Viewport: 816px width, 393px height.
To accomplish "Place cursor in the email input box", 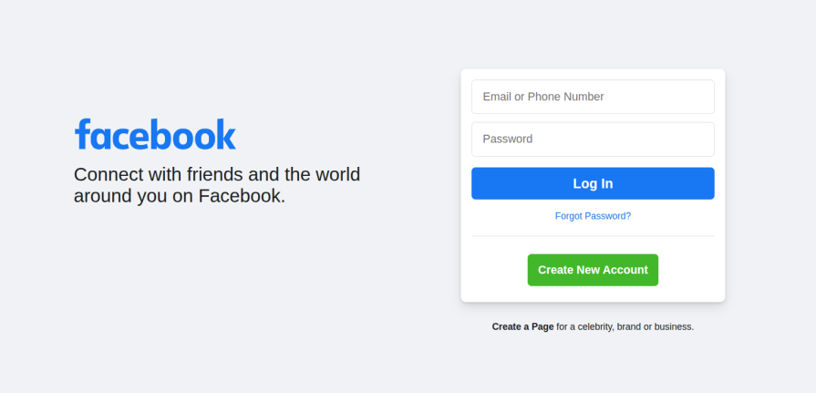I will click(593, 97).
